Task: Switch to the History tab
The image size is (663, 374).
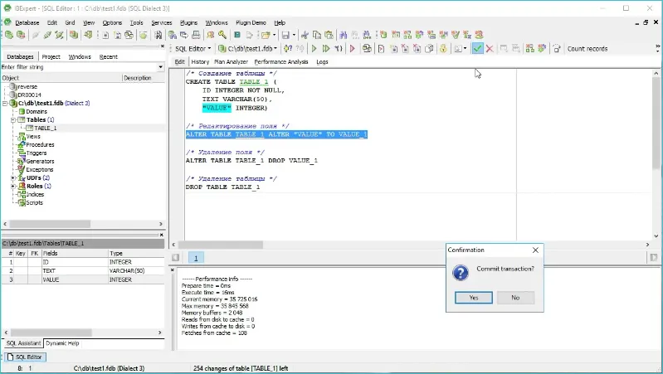Action: tap(200, 61)
